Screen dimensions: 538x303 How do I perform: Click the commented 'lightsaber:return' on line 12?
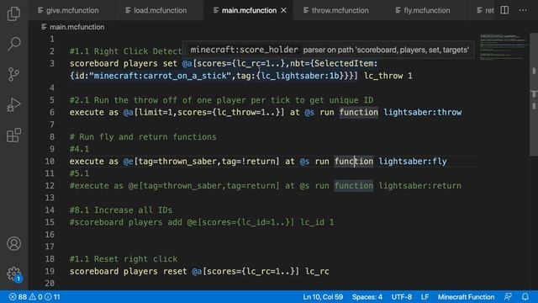click(420, 186)
